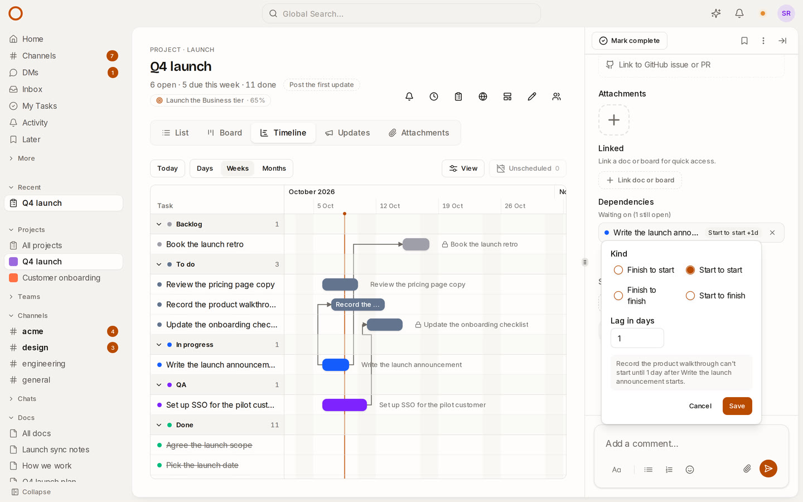Add an attachment with the plus tile
The width and height of the screenshot is (803, 502).
click(x=614, y=120)
